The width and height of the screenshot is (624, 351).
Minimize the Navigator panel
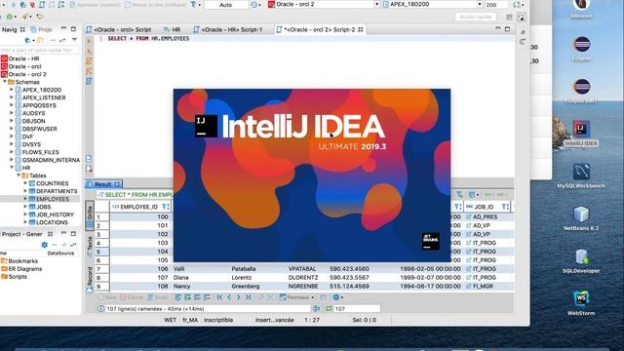[63, 29]
